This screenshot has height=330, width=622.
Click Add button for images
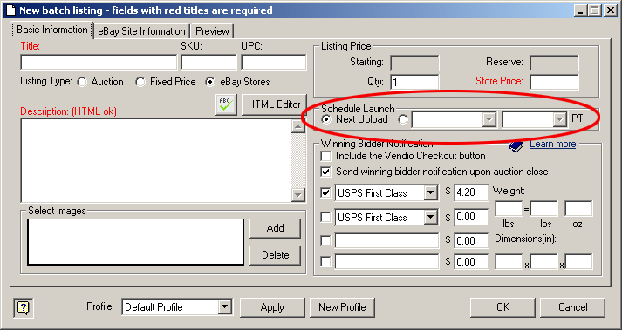(276, 228)
